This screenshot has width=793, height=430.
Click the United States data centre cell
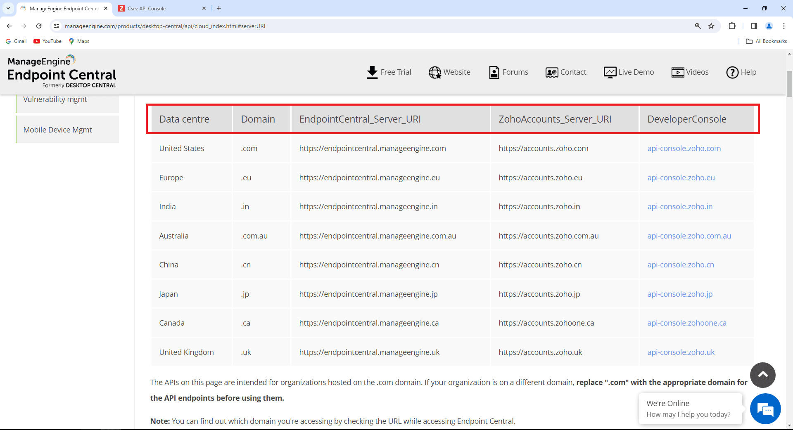click(x=192, y=149)
